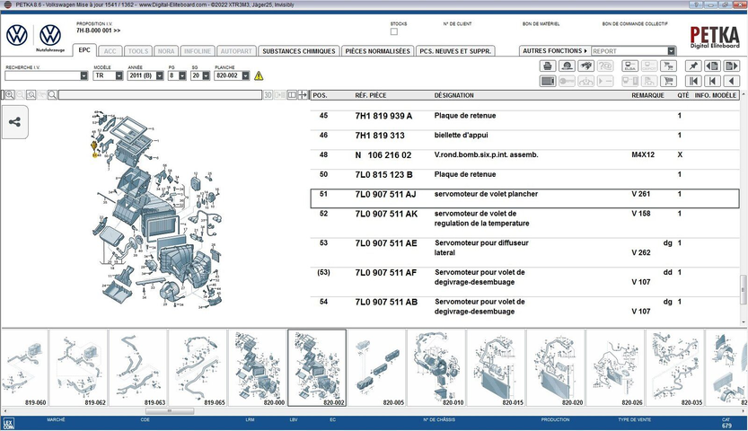Click the LEX.COM icon in the status bar
The height and width of the screenshot is (431, 748).
click(x=9, y=424)
